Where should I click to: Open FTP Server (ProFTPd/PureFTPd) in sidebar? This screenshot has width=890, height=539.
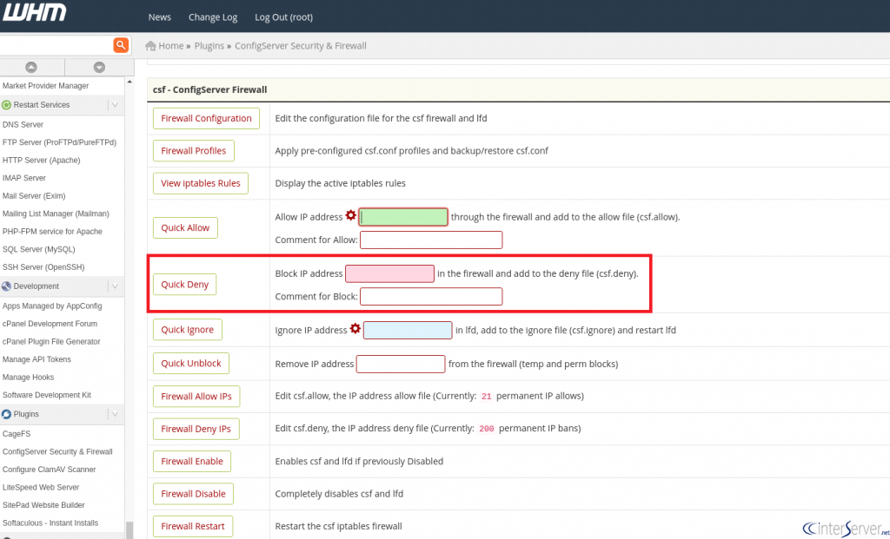[x=59, y=142]
